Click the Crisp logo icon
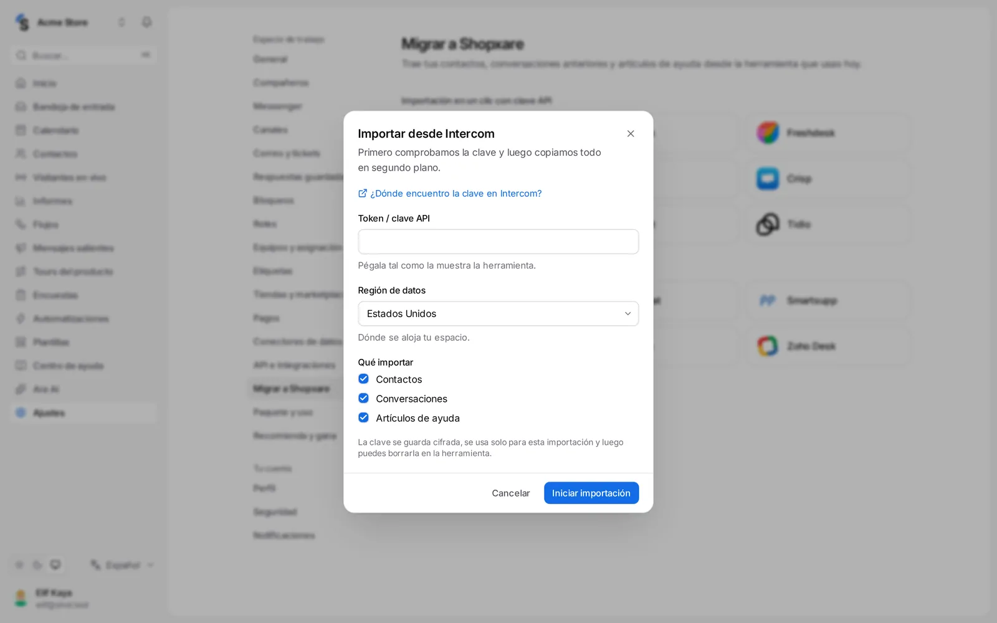The width and height of the screenshot is (997, 623). pyautogui.click(x=768, y=179)
